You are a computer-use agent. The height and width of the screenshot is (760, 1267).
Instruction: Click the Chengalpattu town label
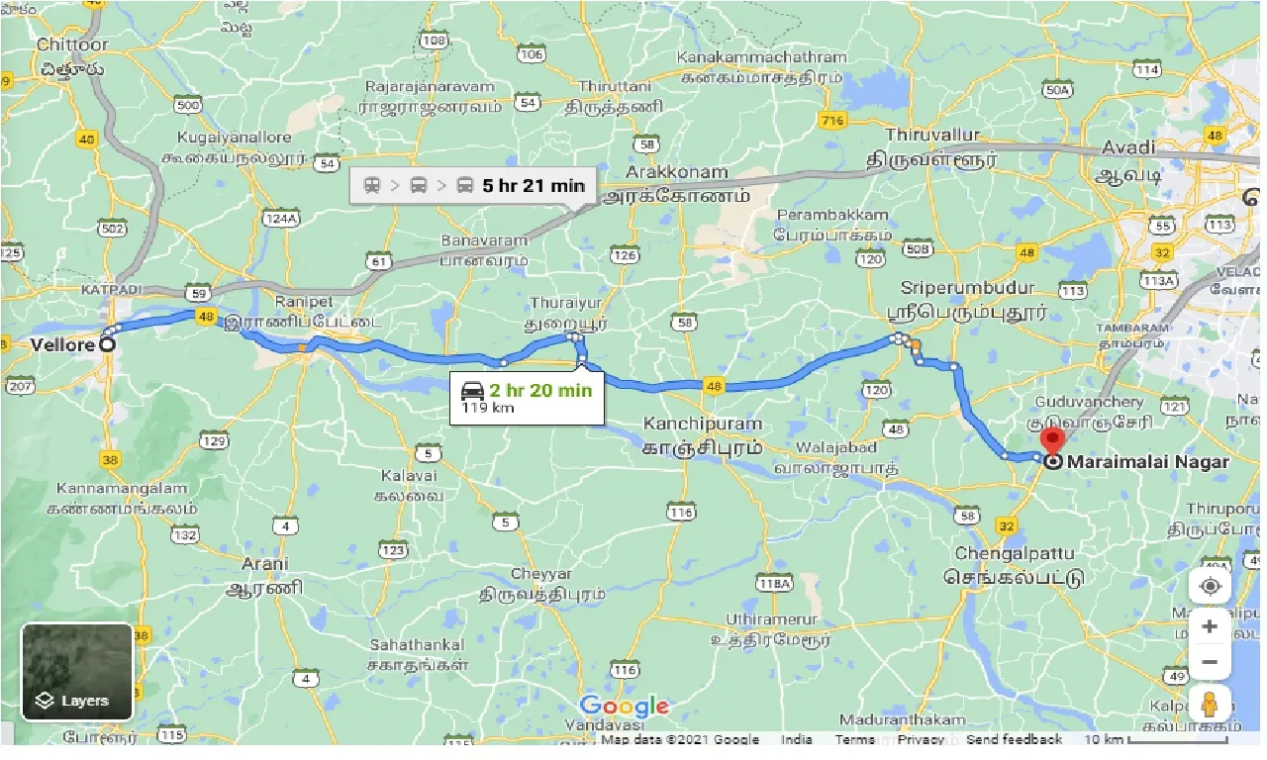point(1015,551)
